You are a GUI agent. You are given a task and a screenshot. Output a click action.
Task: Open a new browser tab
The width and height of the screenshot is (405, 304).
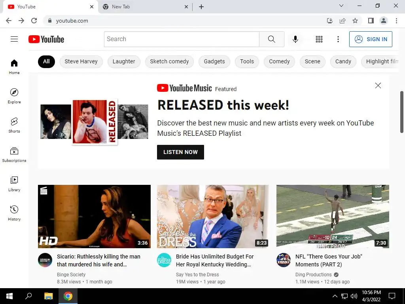point(201,7)
